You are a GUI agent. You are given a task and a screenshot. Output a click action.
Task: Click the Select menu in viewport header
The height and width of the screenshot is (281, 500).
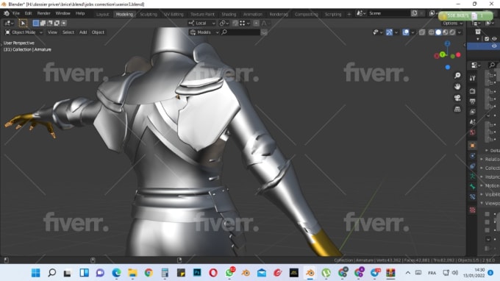[x=68, y=32]
